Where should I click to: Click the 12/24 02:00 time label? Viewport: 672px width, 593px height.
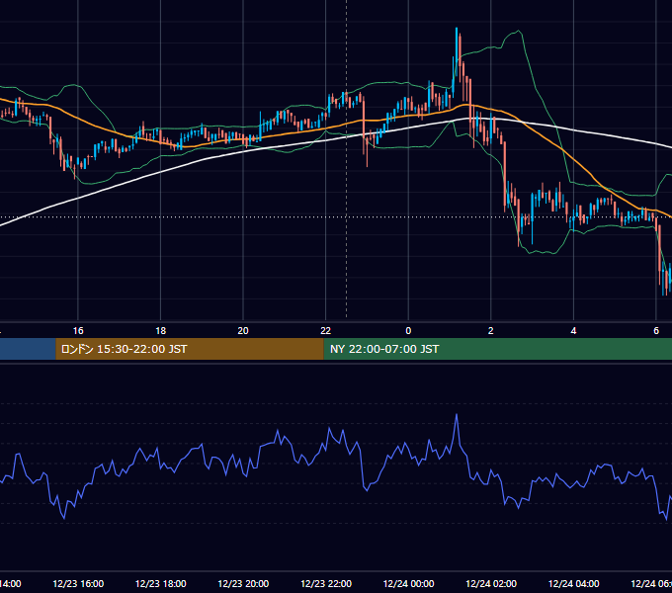pos(491,583)
